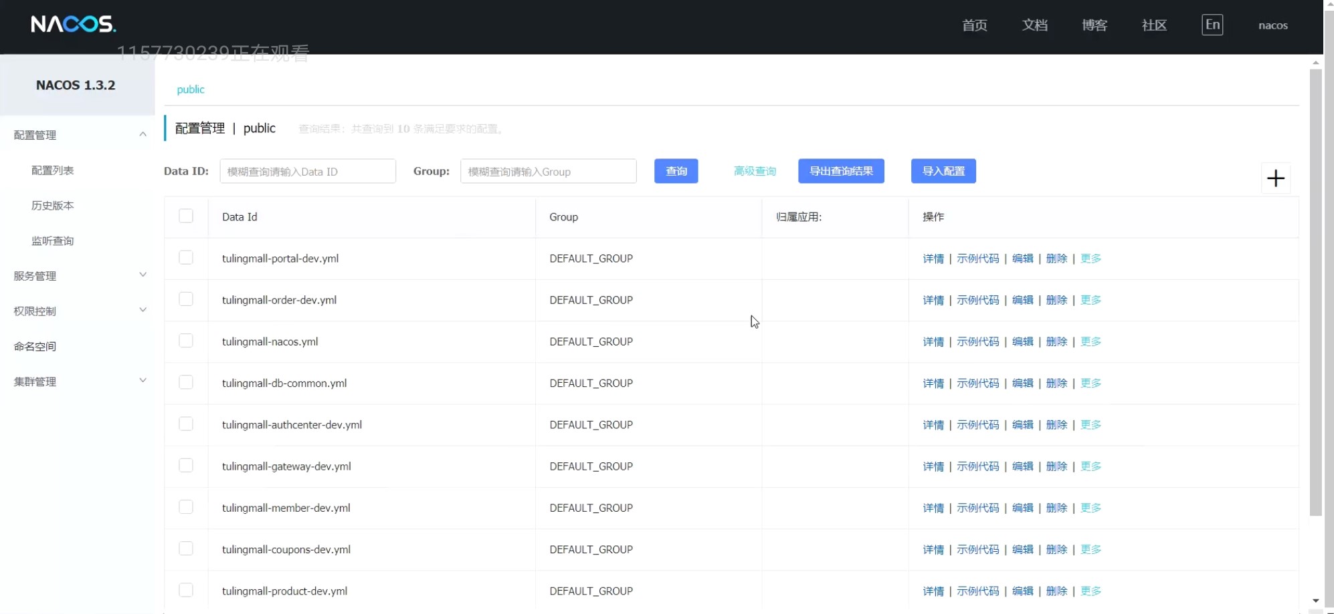Click the scrollbar up arrow

pos(1315,62)
